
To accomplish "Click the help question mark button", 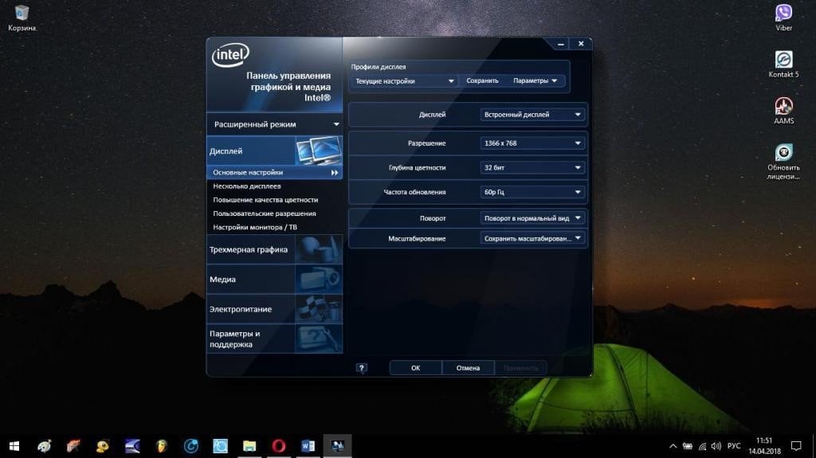I will pos(362,368).
